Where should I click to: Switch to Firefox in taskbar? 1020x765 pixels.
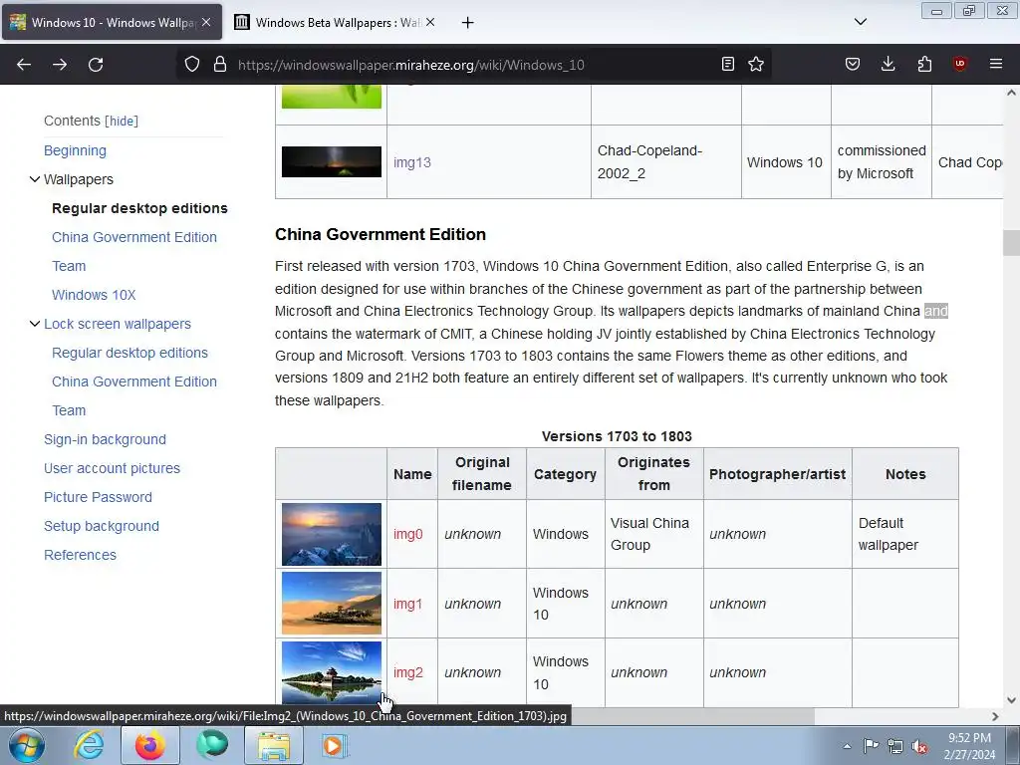149,745
